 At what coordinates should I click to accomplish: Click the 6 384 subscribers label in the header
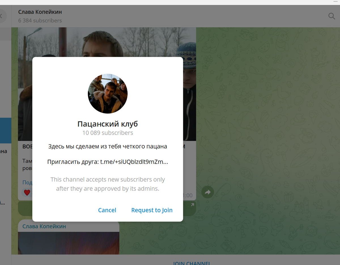pyautogui.click(x=40, y=20)
